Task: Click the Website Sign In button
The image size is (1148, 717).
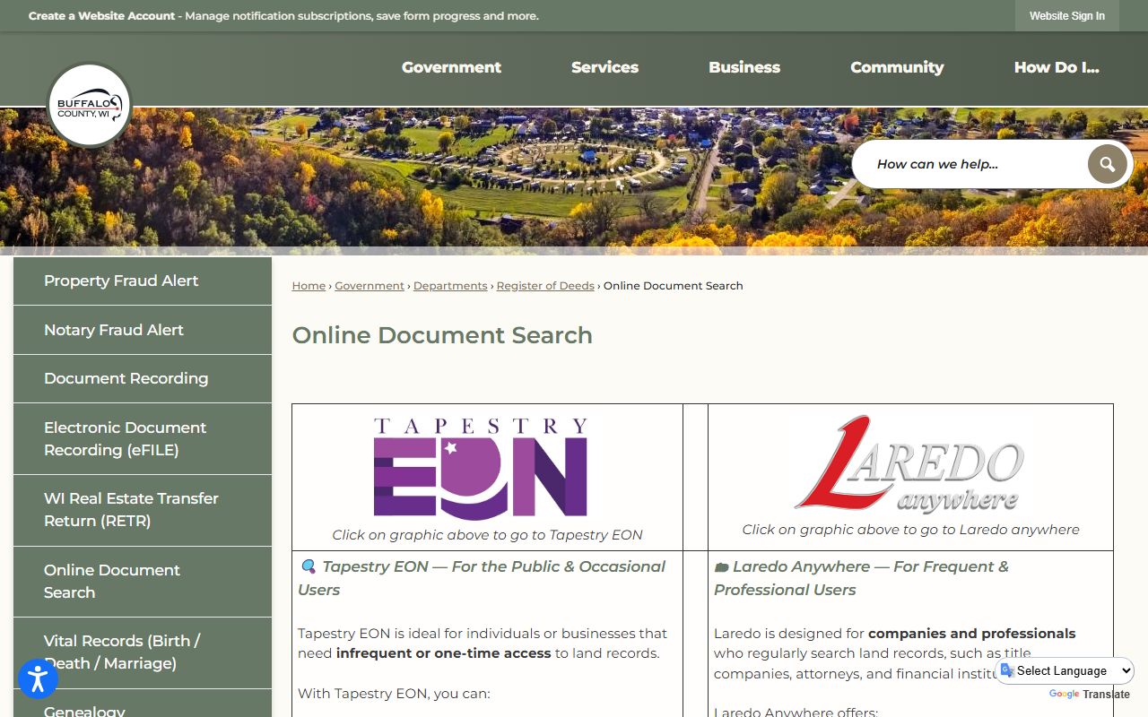Action: point(1067,16)
